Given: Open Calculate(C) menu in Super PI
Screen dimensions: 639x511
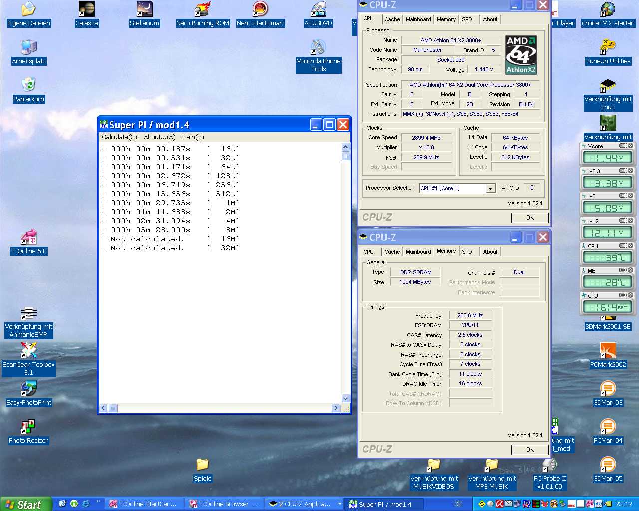Looking at the screenshot, I should [119, 137].
